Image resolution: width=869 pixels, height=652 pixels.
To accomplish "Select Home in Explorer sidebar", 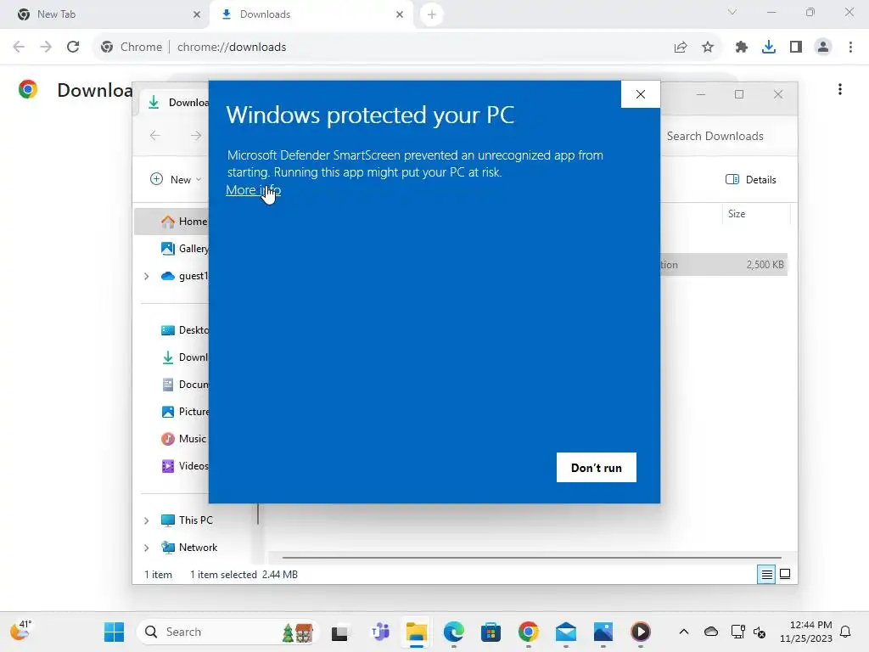I will [173, 222].
